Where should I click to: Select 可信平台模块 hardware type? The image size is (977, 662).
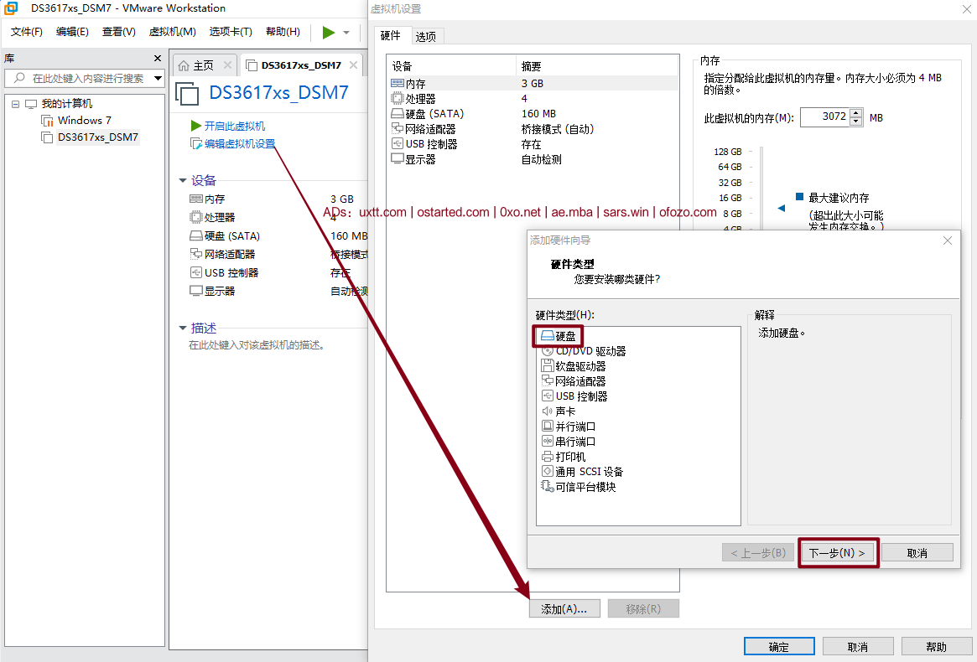pyautogui.click(x=579, y=486)
